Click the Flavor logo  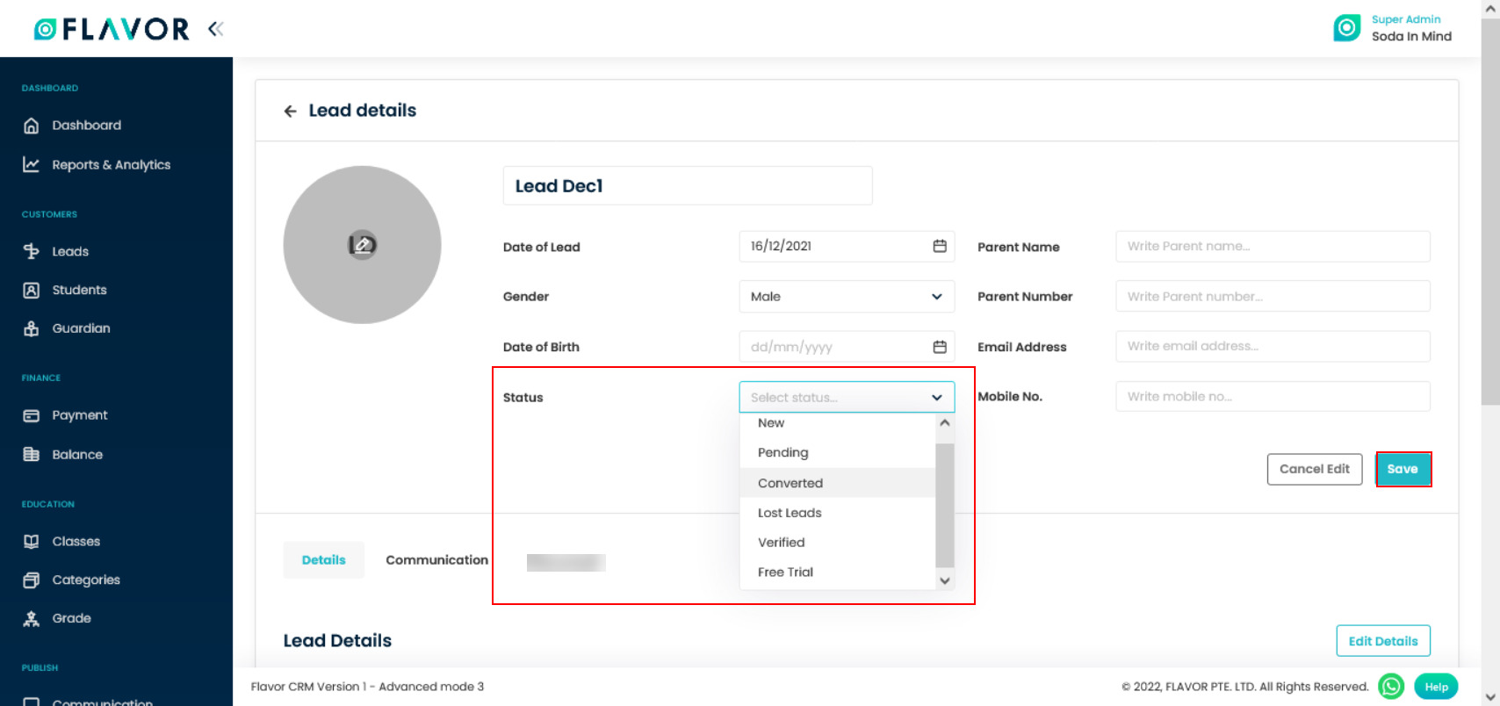point(111,29)
